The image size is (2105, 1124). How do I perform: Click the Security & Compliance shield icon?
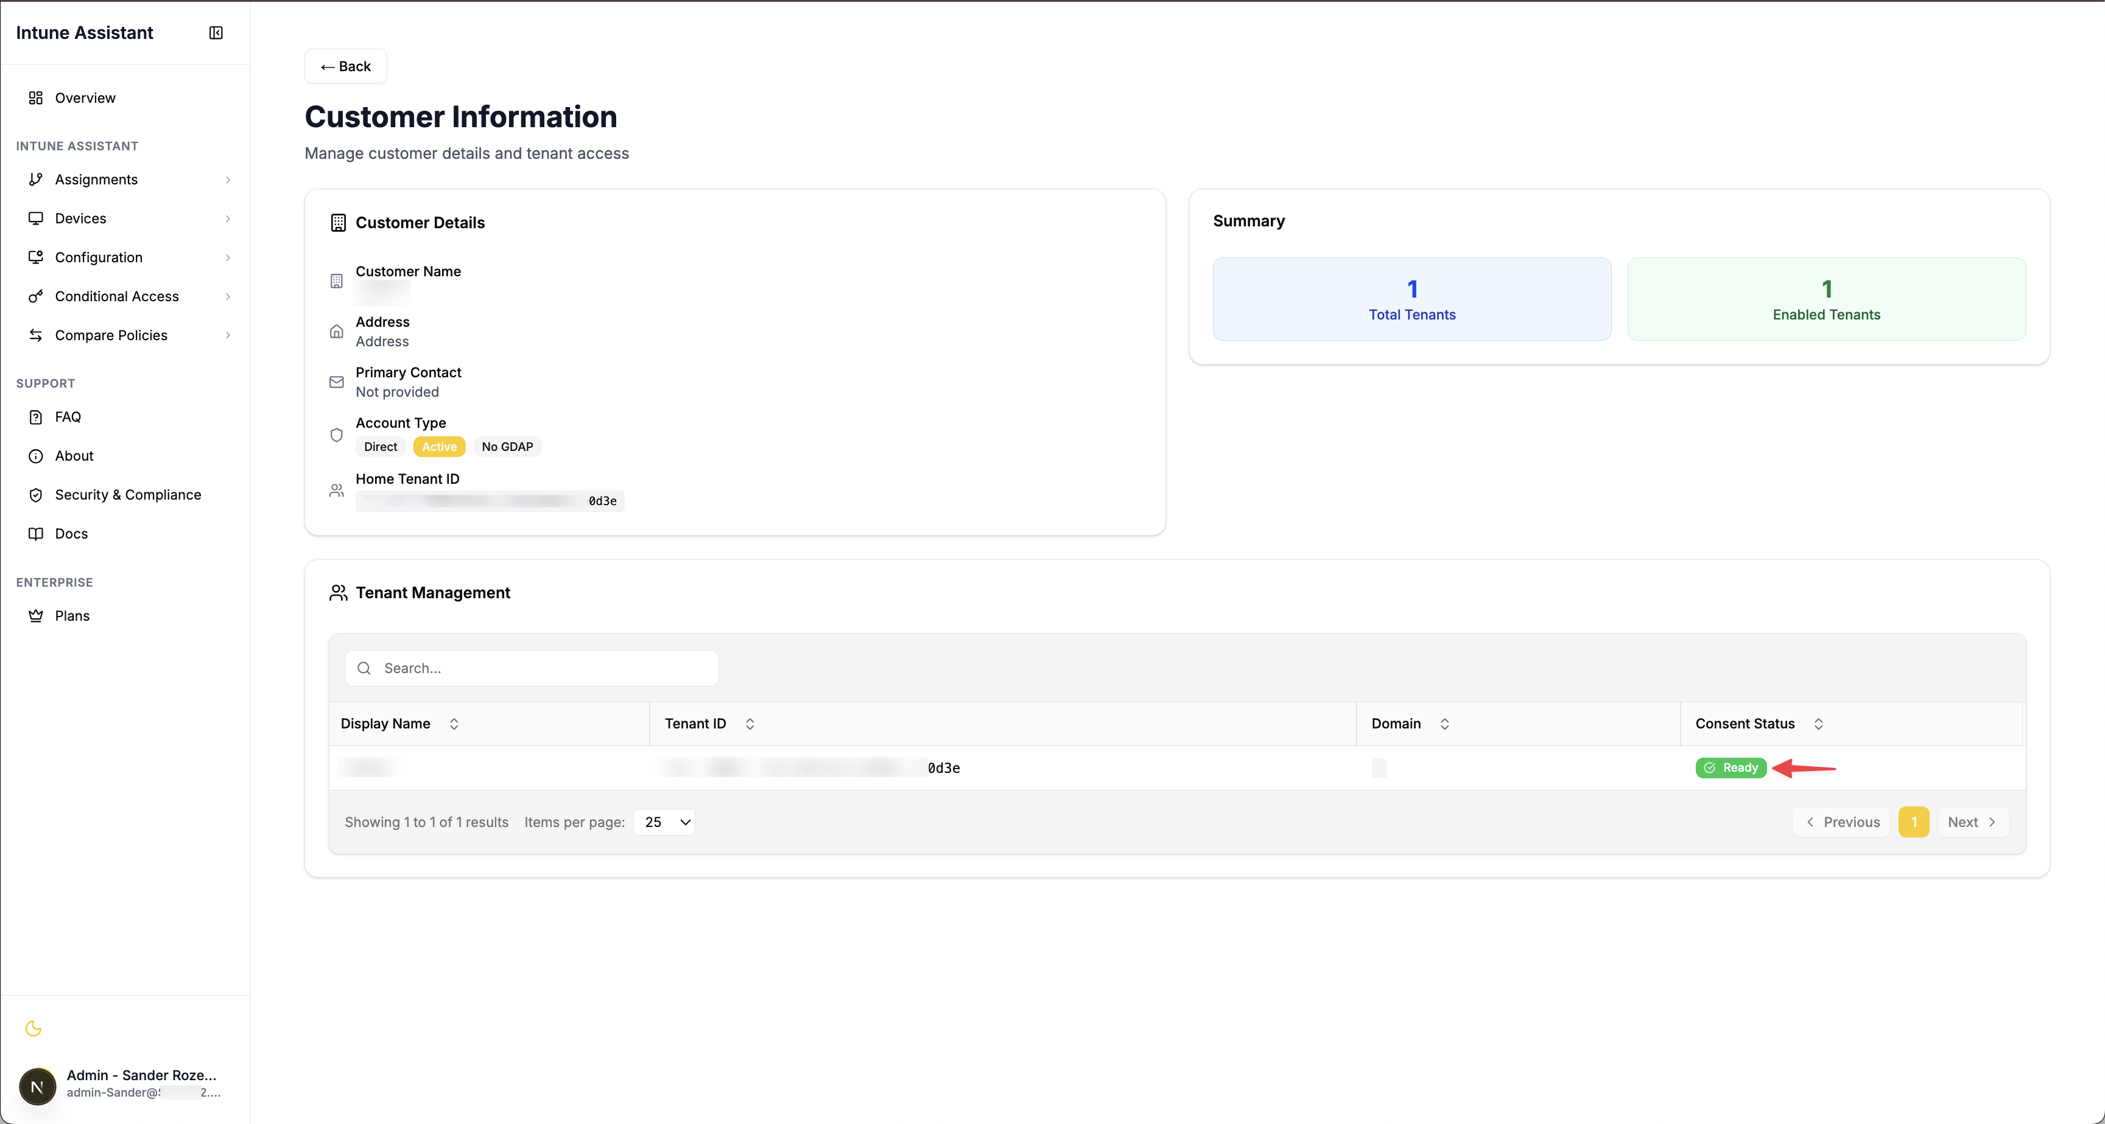[x=35, y=495]
